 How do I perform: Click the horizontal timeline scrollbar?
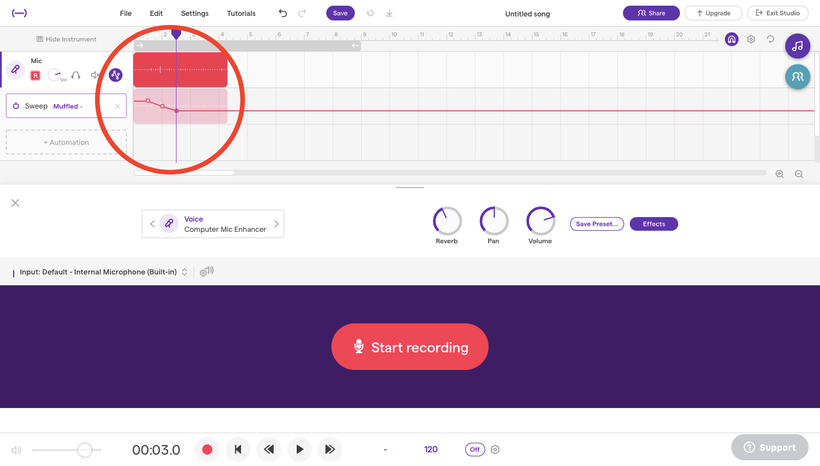click(x=184, y=173)
